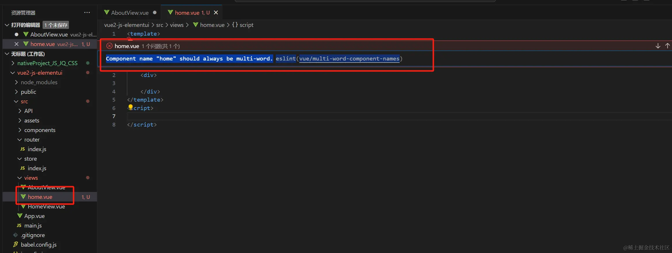672x253 pixels.
Task: Switch to the AboutView.vue tab
Action: tap(130, 12)
